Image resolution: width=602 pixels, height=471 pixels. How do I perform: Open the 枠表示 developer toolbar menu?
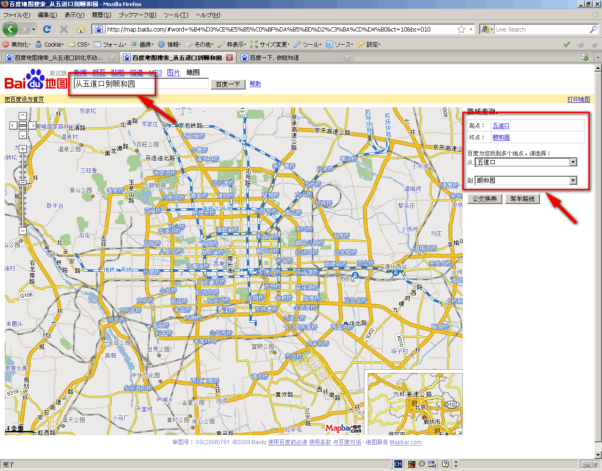(x=232, y=44)
